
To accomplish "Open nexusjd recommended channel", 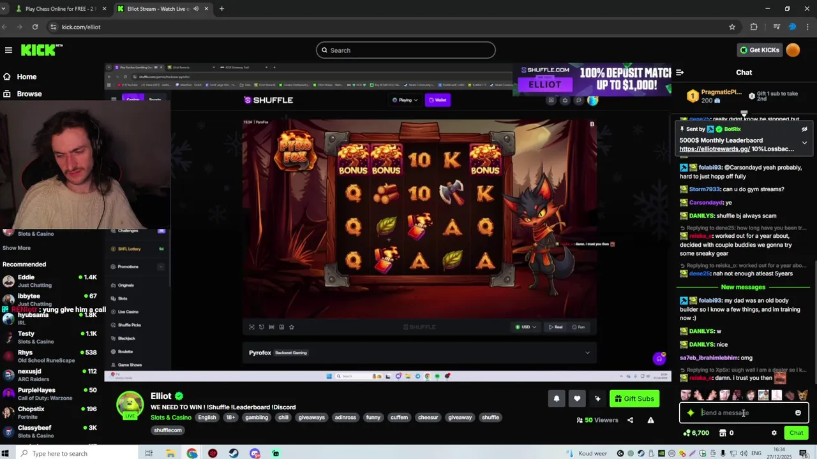I will (51, 375).
